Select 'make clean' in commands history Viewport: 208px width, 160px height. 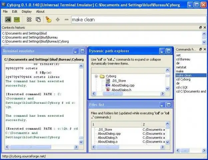[191, 75]
